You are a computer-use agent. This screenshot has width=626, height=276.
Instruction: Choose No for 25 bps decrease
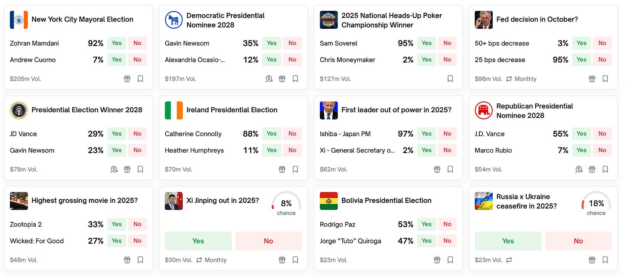[x=602, y=60]
